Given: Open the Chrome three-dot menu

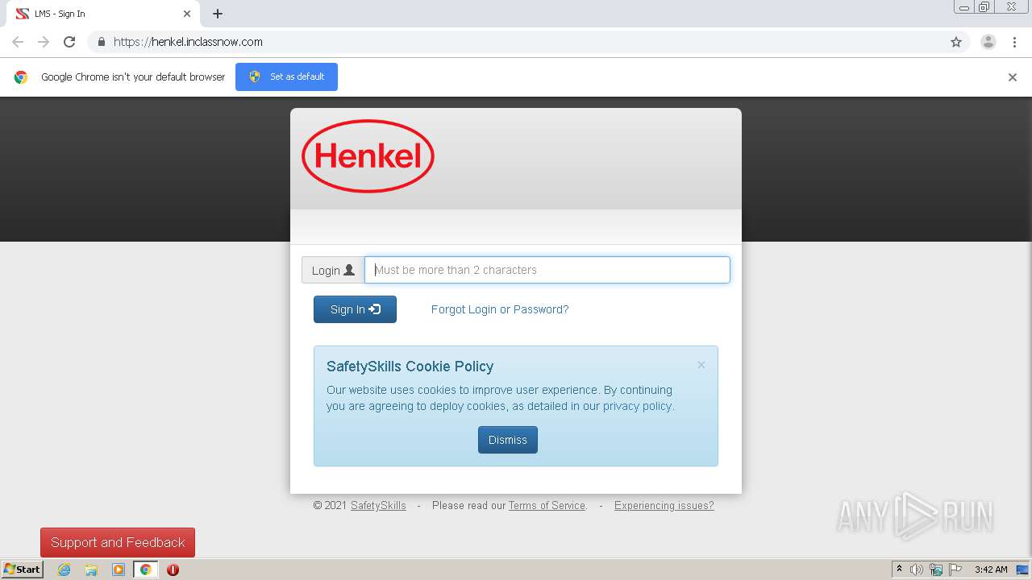Looking at the screenshot, I should pyautogui.click(x=1014, y=42).
